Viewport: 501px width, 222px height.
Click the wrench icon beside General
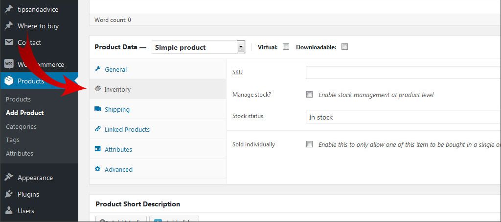[x=97, y=69]
